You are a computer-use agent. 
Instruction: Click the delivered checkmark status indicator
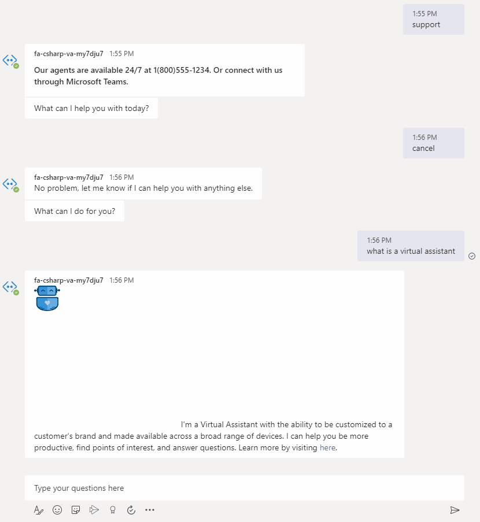pyautogui.click(x=472, y=256)
